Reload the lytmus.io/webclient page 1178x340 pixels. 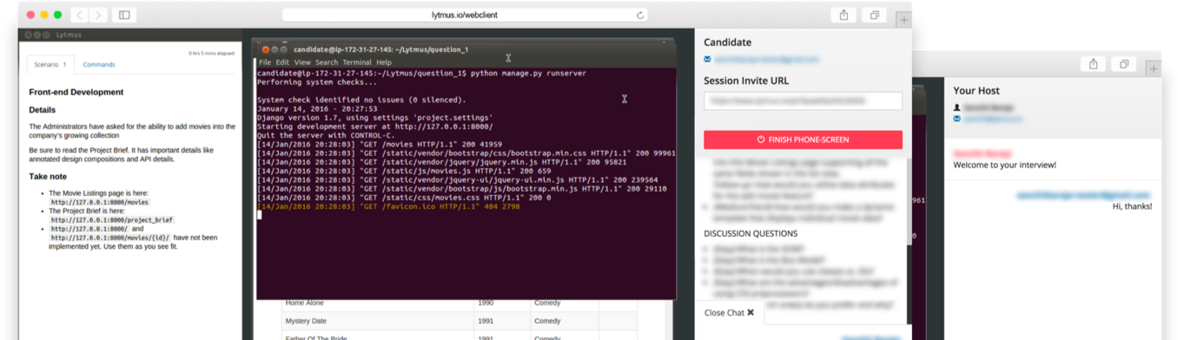(641, 15)
